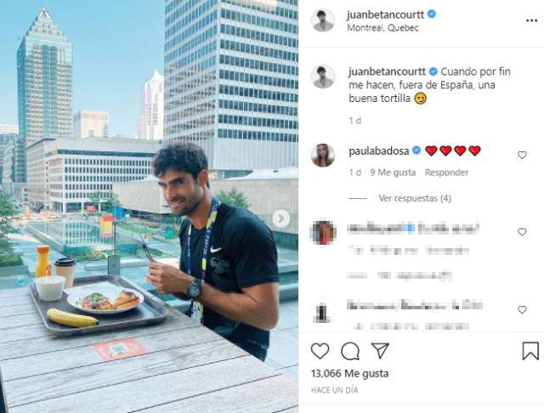The height and width of the screenshot is (413, 544).
Task: Expand Ver respuestas (4) replies
Action: click(x=415, y=198)
